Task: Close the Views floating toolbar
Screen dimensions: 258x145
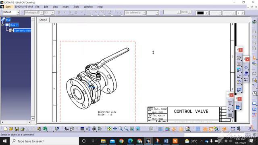Action: pos(240,50)
